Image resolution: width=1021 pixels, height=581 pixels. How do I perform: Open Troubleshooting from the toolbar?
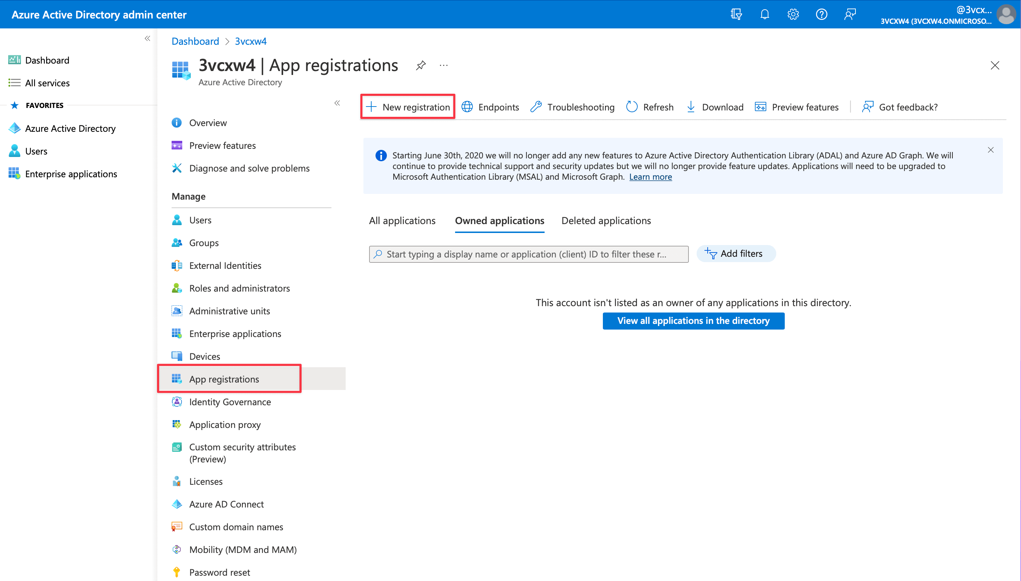click(x=572, y=107)
